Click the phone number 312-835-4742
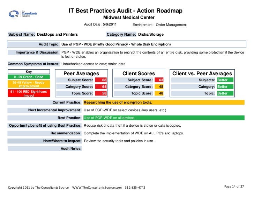Image resolution: width=254 pixels, height=197 pixels. click(x=135, y=188)
